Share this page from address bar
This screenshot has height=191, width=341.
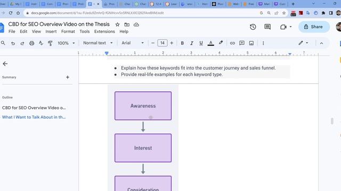(x=277, y=13)
